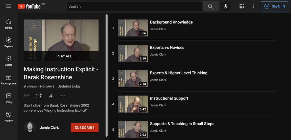Open Library in the sidebar
Screen dimensions: 291x140
point(9,98)
